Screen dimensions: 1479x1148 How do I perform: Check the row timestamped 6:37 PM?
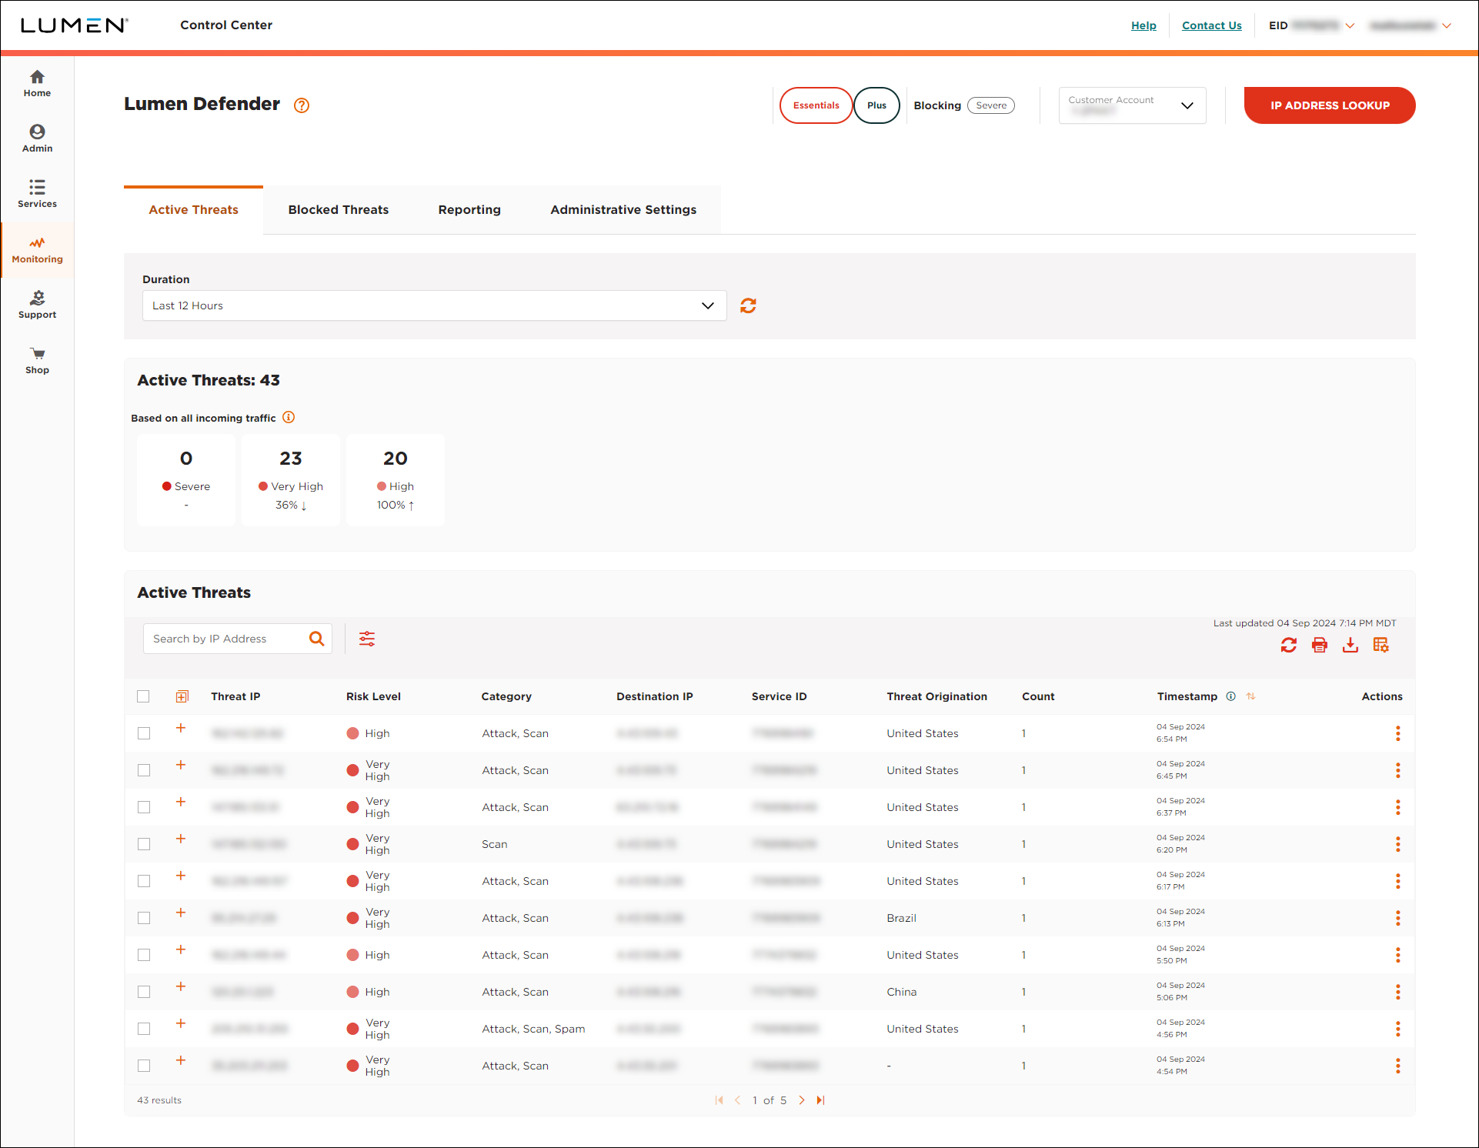pos(144,807)
